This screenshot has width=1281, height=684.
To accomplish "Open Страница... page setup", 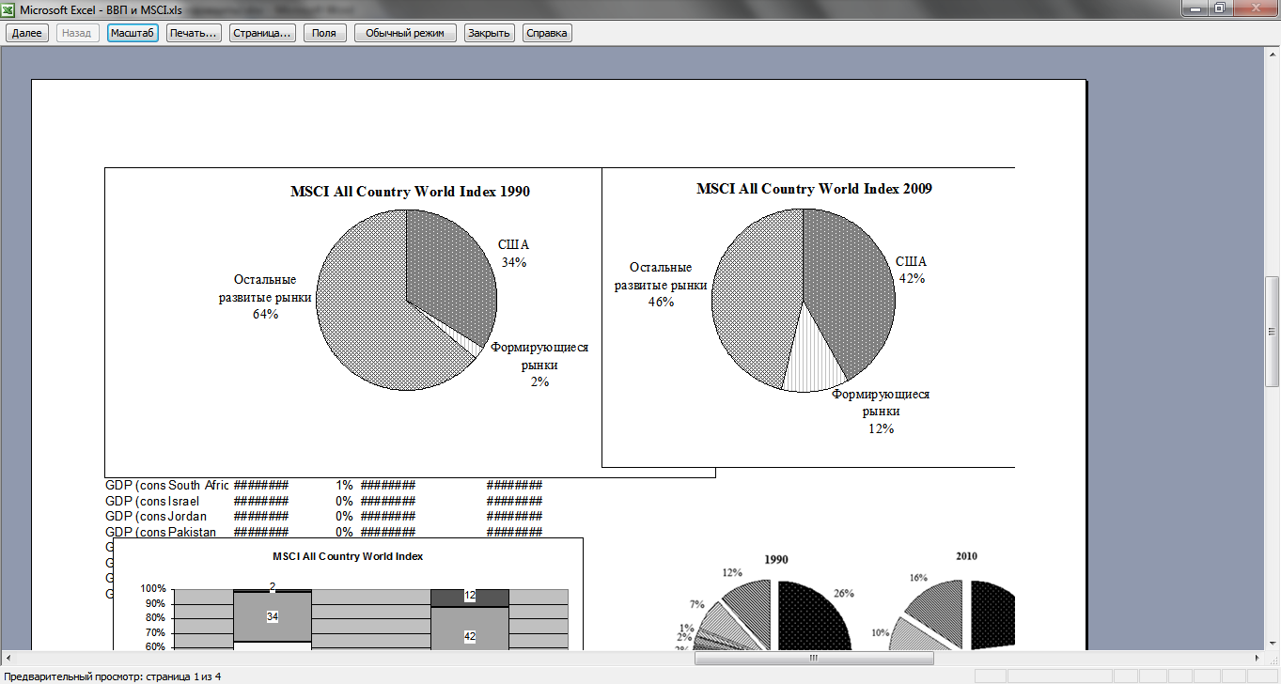I will coord(262,33).
